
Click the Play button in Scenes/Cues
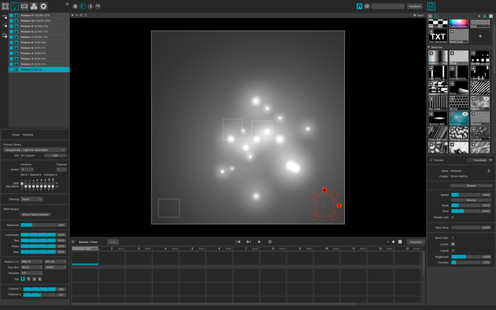pyautogui.click(x=259, y=242)
